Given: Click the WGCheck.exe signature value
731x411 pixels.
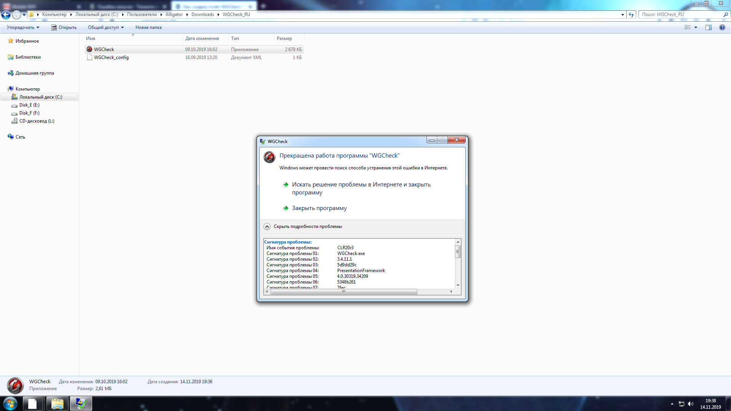Looking at the screenshot, I should tap(351, 253).
